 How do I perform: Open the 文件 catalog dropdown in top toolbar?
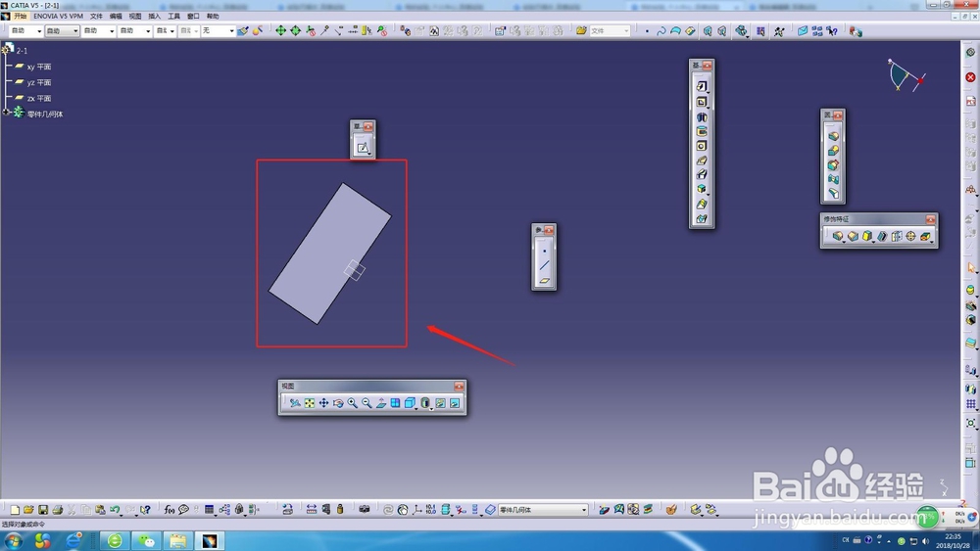[x=610, y=30]
